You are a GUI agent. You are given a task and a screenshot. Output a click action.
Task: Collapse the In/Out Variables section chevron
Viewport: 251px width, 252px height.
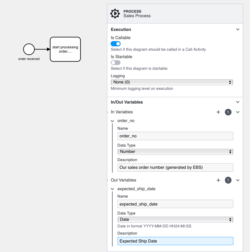(238, 102)
